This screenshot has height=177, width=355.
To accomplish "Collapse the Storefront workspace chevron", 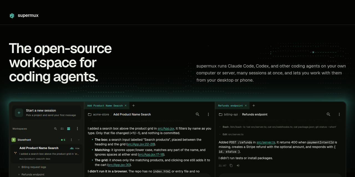I will (79, 140).
